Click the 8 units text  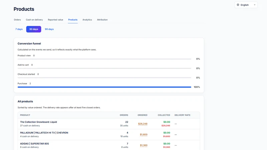pyautogui.click(x=124, y=147)
